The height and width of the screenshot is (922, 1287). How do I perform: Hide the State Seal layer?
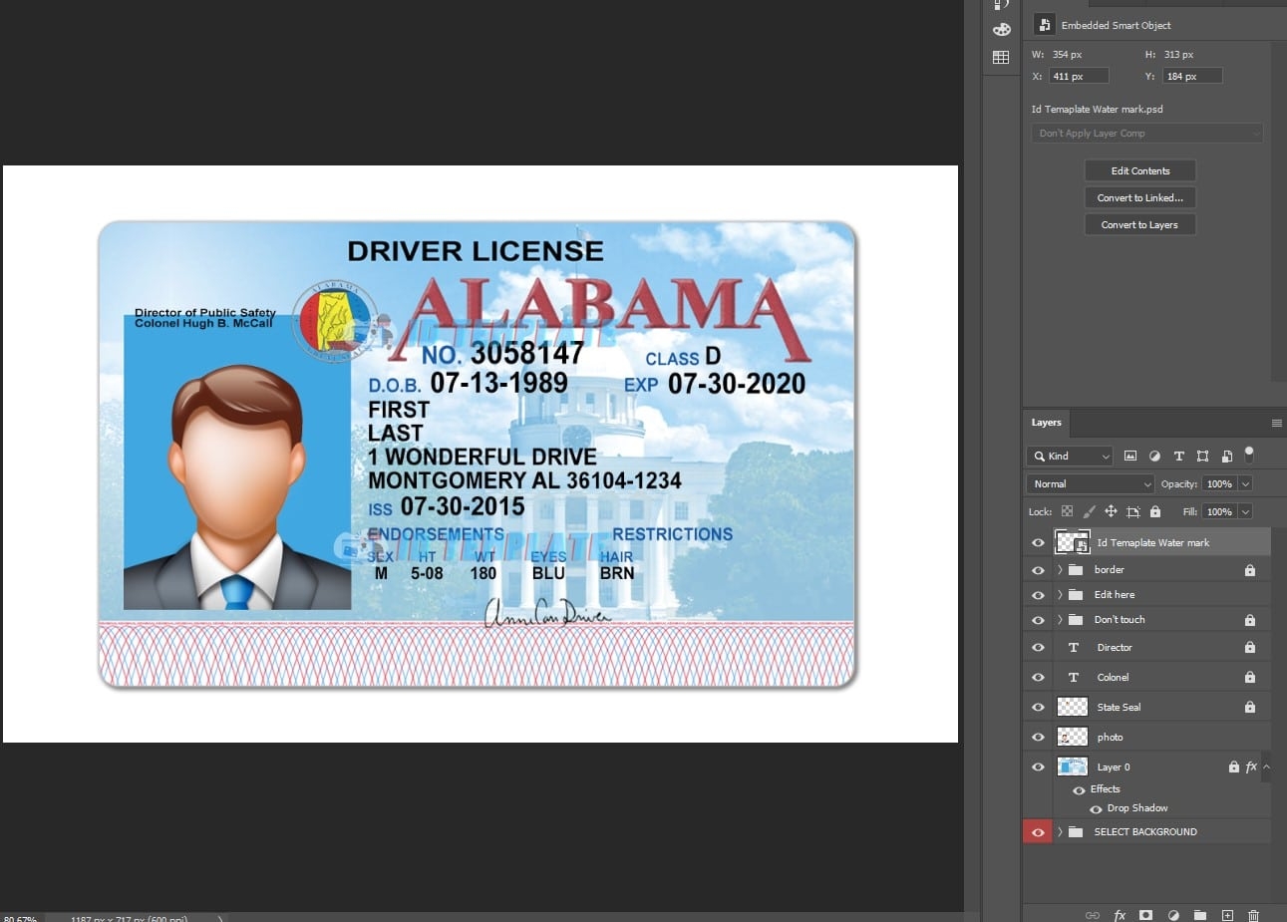pos(1038,707)
